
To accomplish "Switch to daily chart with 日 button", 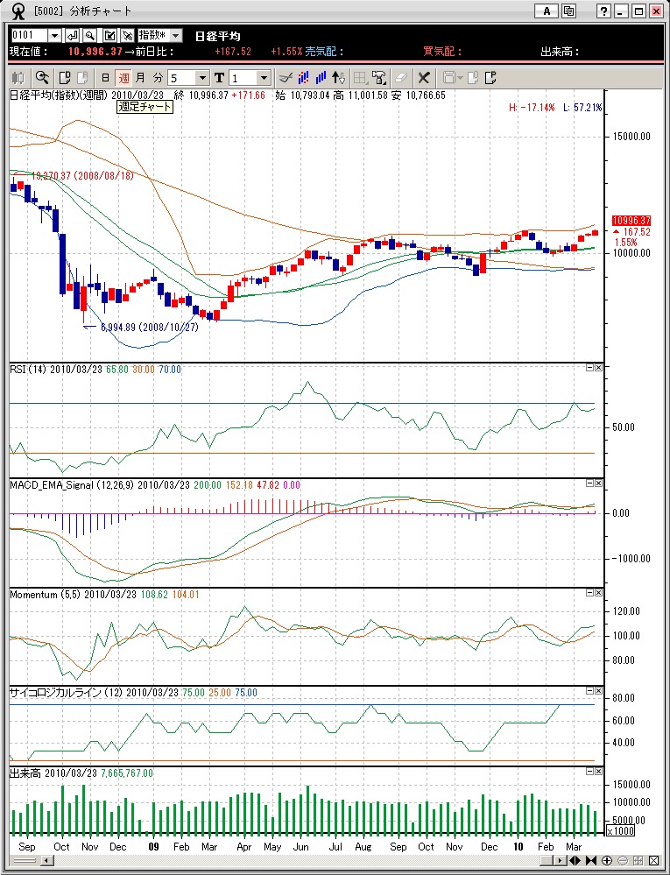I will coord(106,78).
